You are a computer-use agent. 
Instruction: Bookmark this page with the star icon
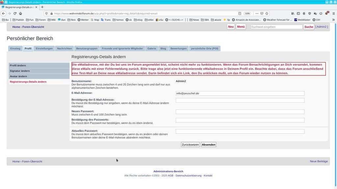[267, 13]
